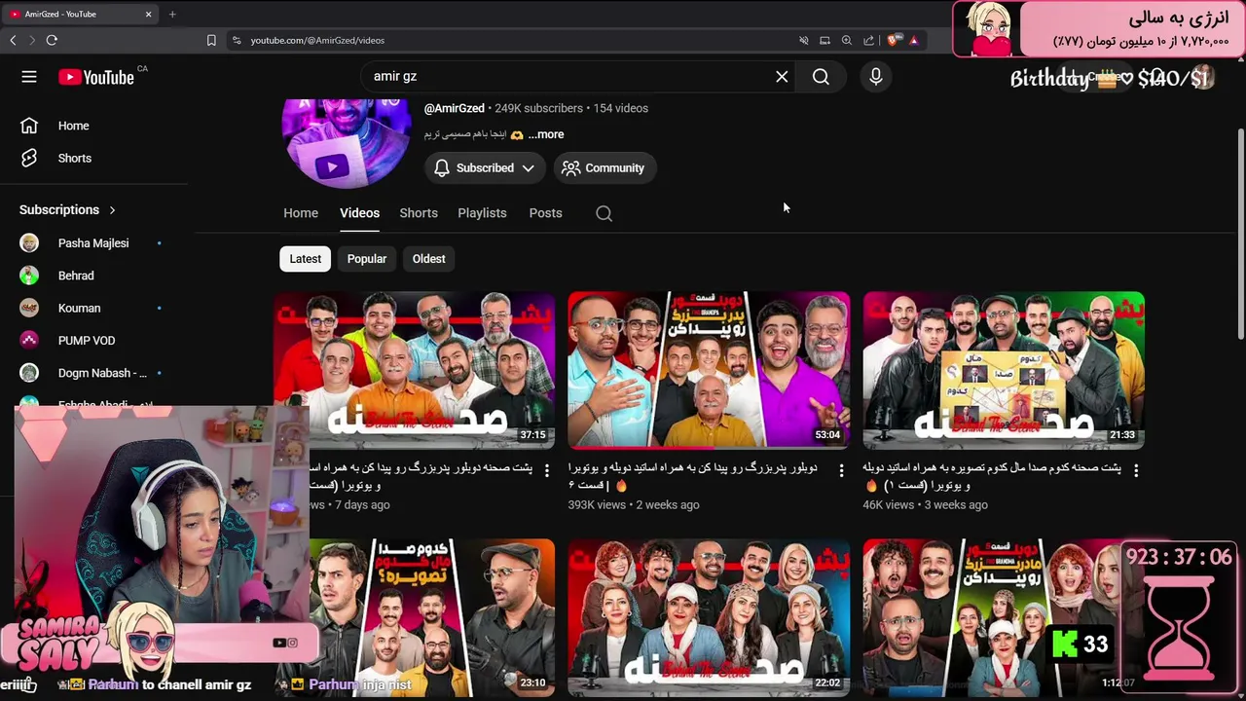Viewport: 1246px width, 701px height.
Task: View site information in address bar
Action: coord(236,40)
